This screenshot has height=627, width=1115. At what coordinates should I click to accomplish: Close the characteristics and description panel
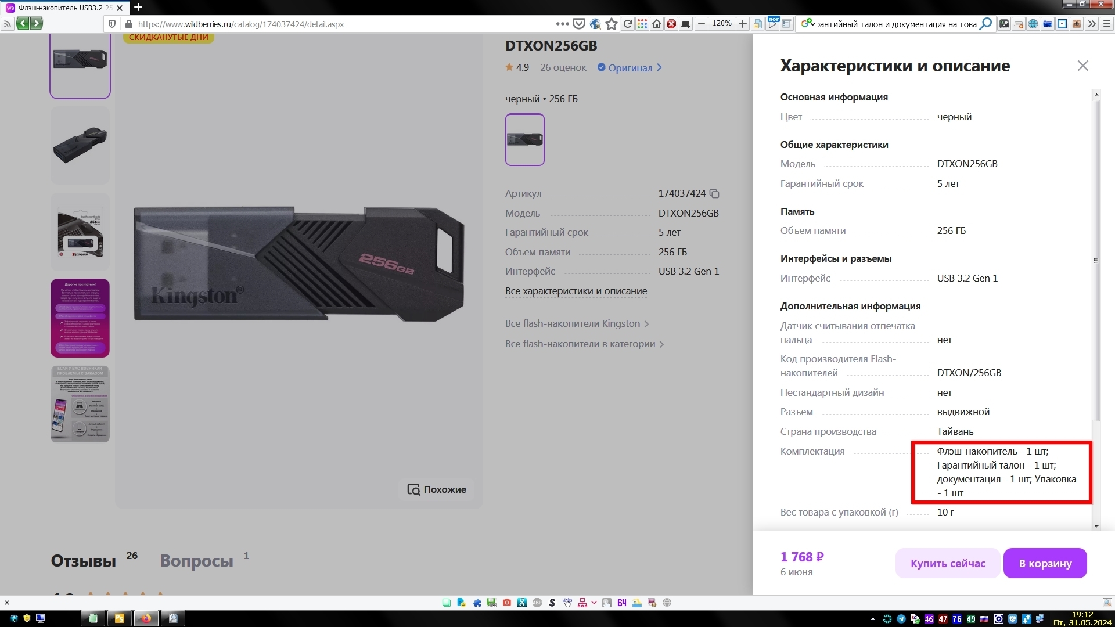click(1083, 66)
